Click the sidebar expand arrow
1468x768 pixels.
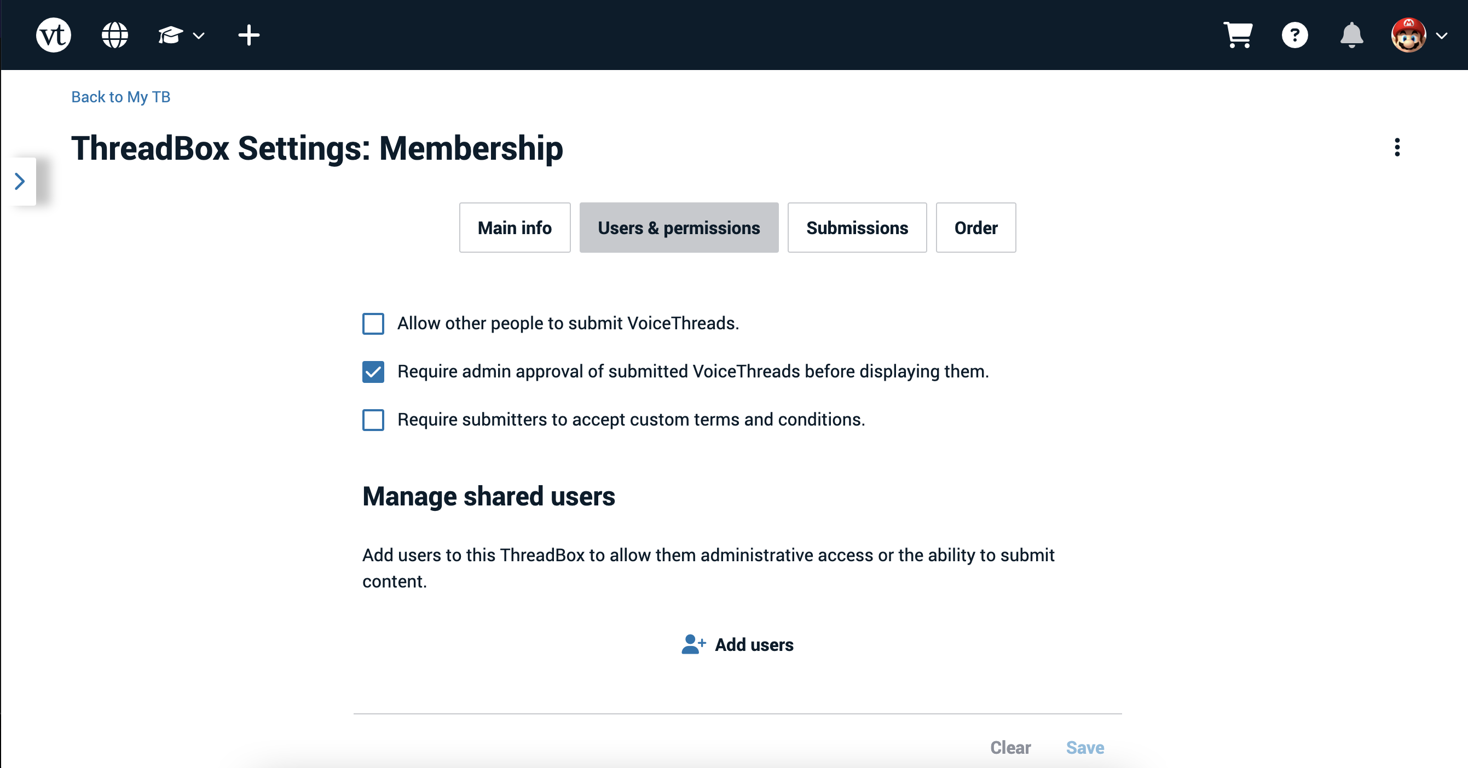(19, 182)
